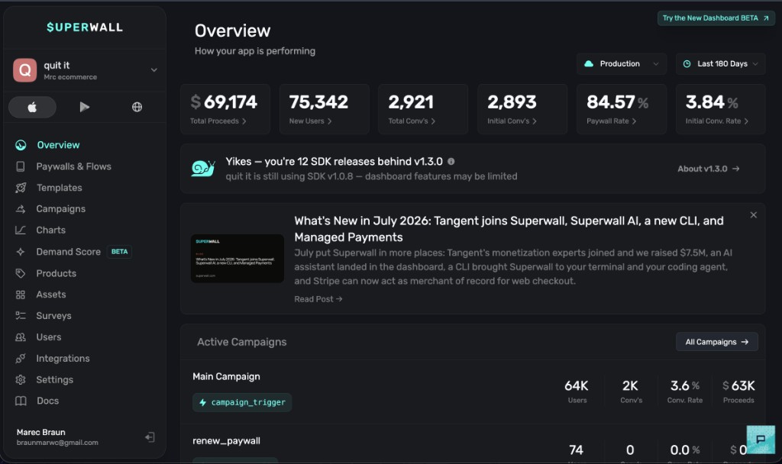Open the Main Campaign row
This screenshot has height=464, width=782.
point(473,392)
